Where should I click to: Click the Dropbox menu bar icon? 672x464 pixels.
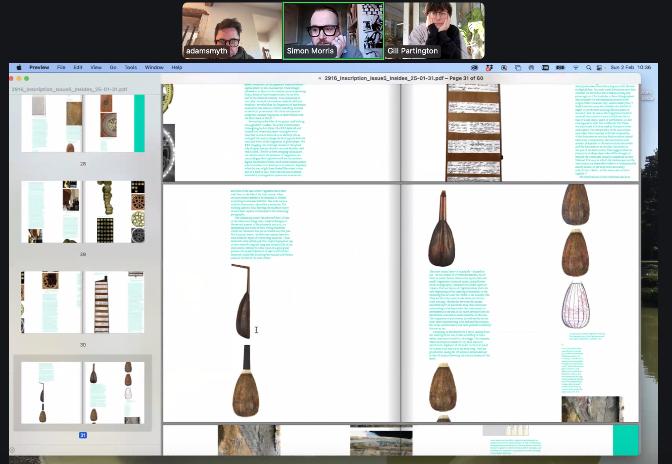(489, 68)
